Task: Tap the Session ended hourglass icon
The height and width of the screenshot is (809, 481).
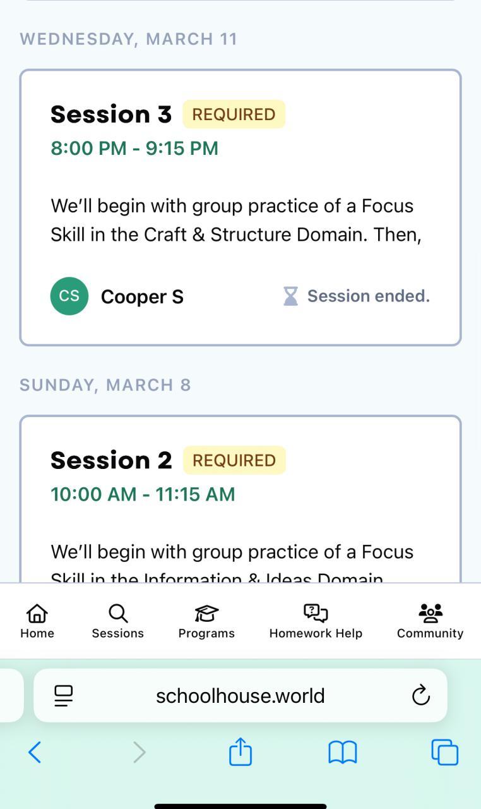Action: pos(290,296)
